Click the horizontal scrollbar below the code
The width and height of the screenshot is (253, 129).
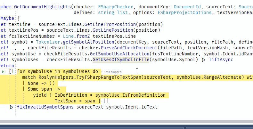pyautogui.click(x=126, y=122)
